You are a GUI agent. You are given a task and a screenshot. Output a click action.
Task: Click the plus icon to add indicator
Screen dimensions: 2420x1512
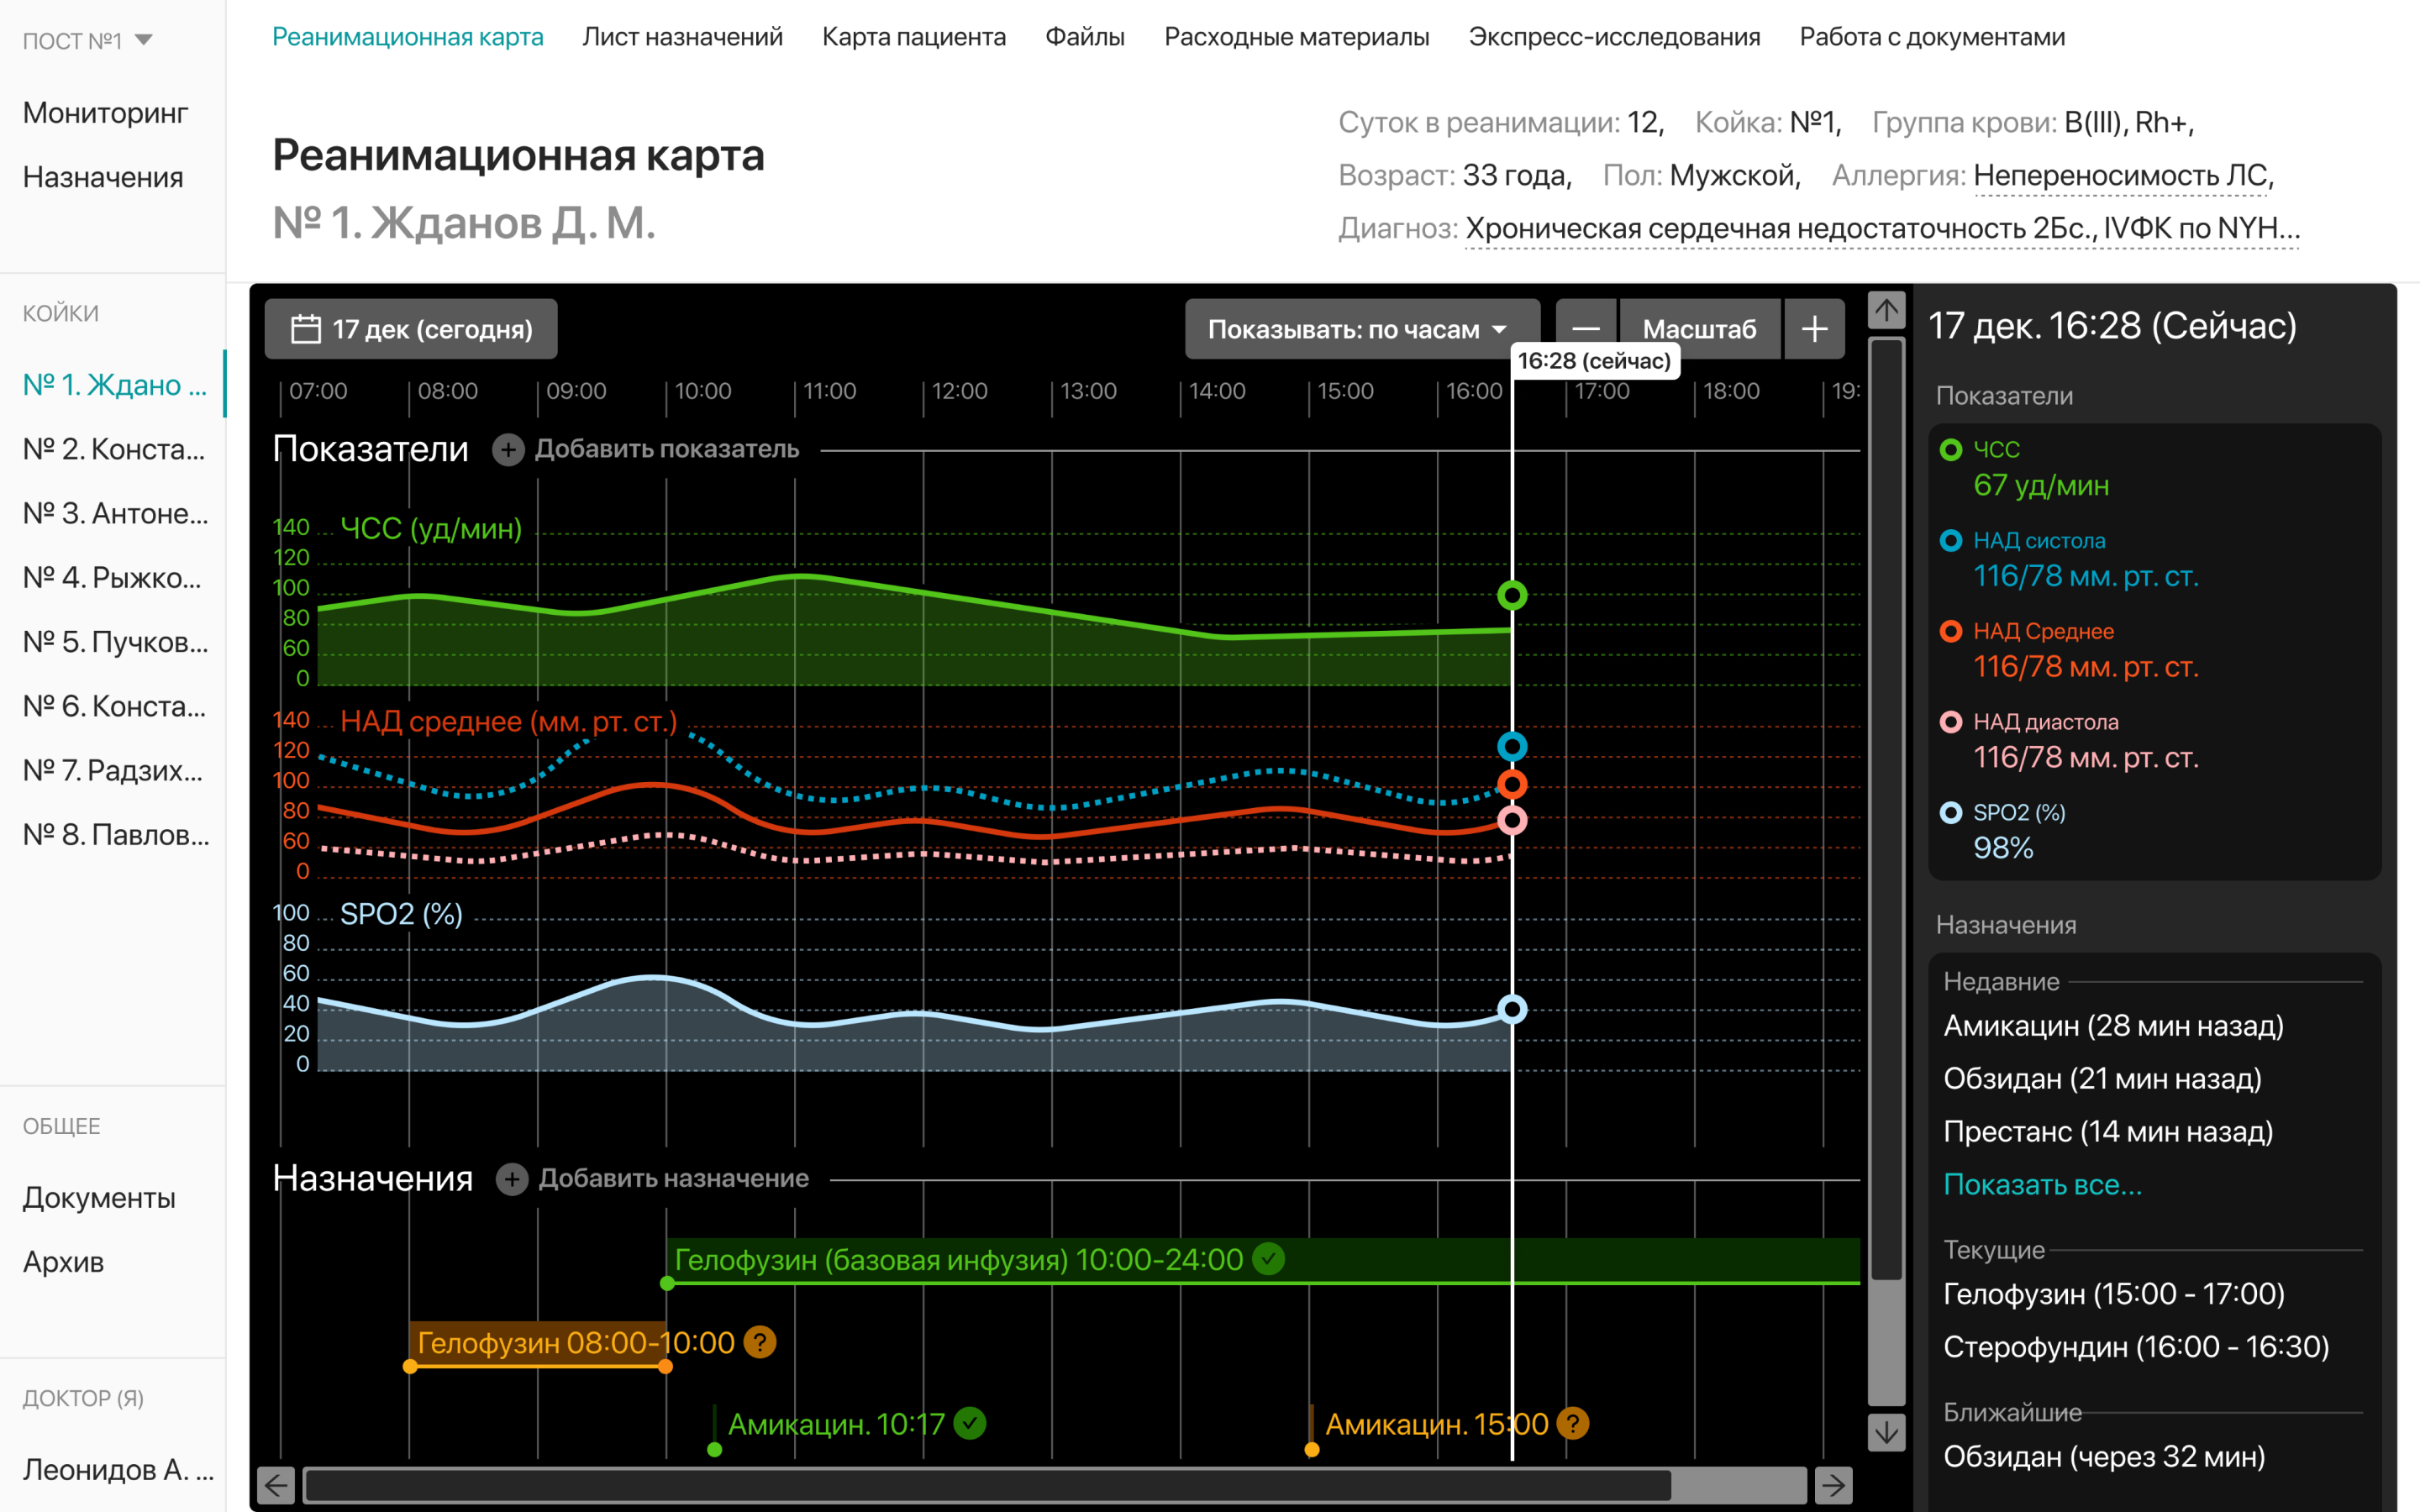pyautogui.click(x=508, y=450)
